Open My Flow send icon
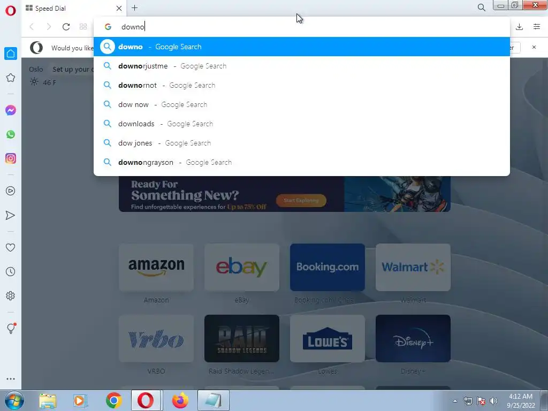The image size is (548, 411). pos(11,215)
